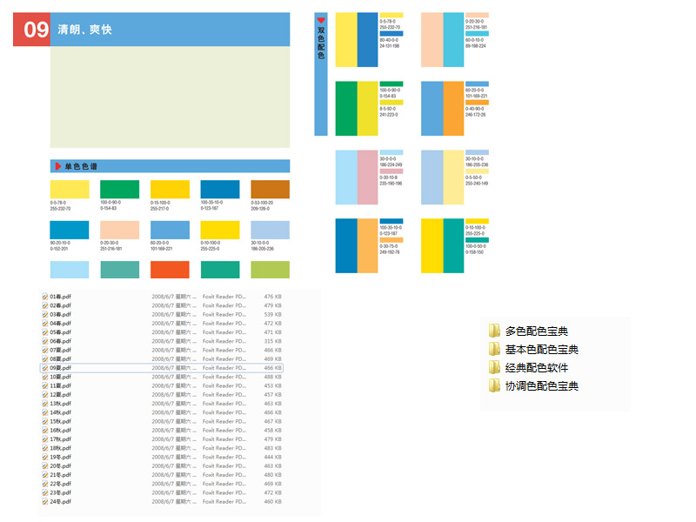The image size is (696, 522).
Task: Pick the peach swatch labeled 0-20-30-0 under 单色色谱
Action: coord(120,230)
